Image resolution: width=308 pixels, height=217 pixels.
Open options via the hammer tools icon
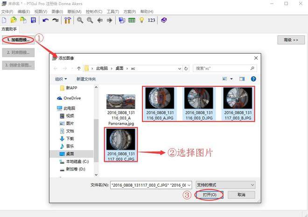pos(68,20)
